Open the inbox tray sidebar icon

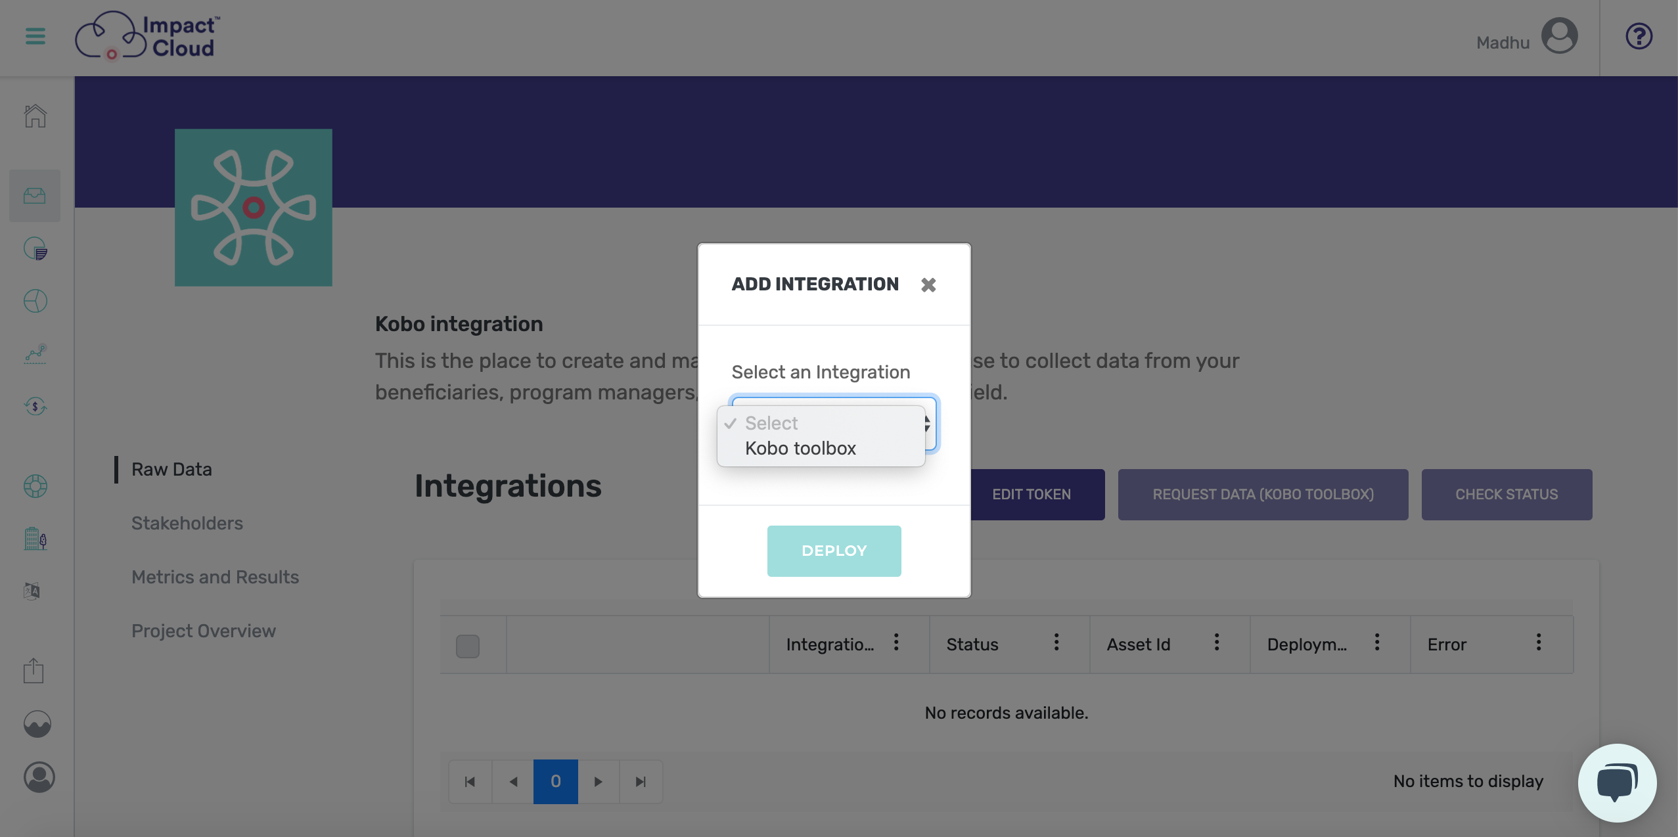[x=35, y=196]
